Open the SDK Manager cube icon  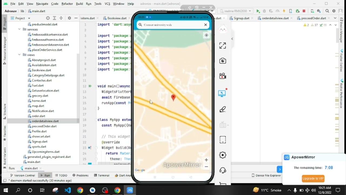pyautogui.click(x=319, y=11)
